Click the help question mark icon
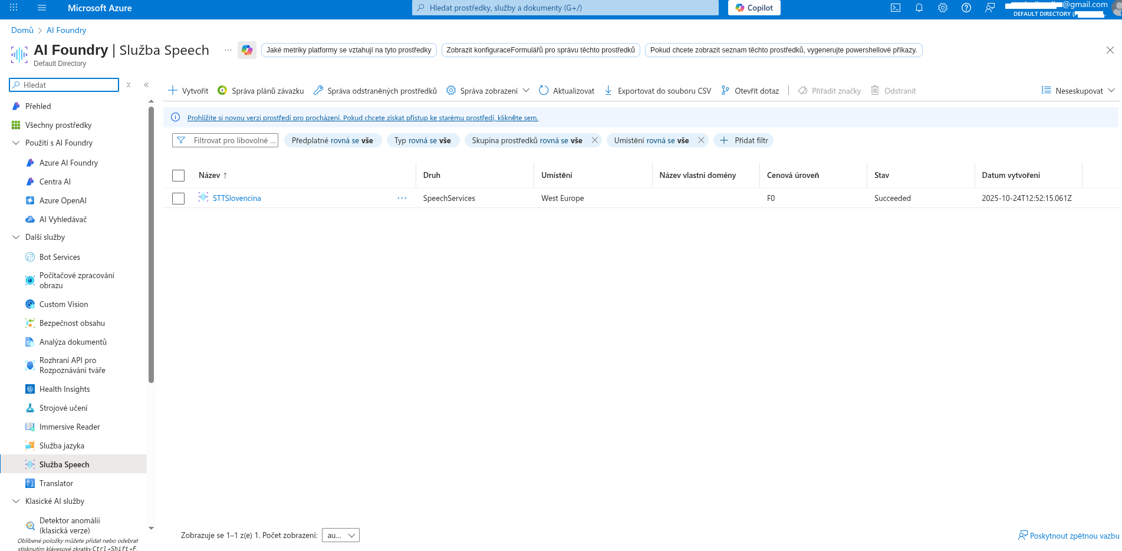 click(x=966, y=8)
